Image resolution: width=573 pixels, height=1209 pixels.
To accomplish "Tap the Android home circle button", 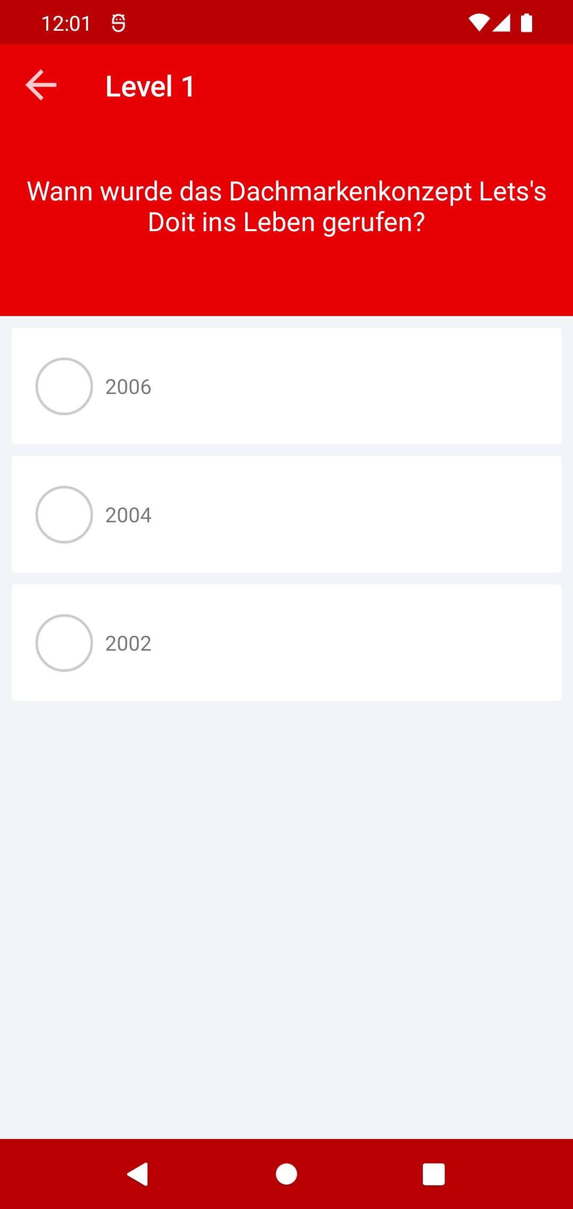I will [286, 1174].
